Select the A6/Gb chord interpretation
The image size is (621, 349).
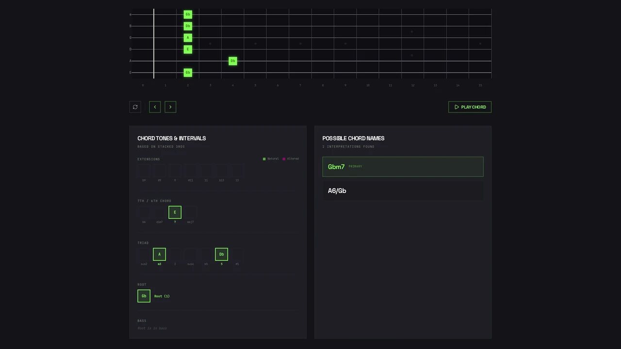click(x=403, y=191)
